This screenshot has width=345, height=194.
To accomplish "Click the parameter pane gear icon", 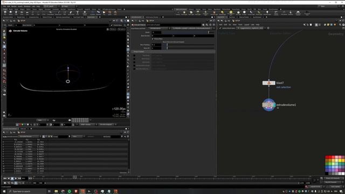I will pos(204,25).
